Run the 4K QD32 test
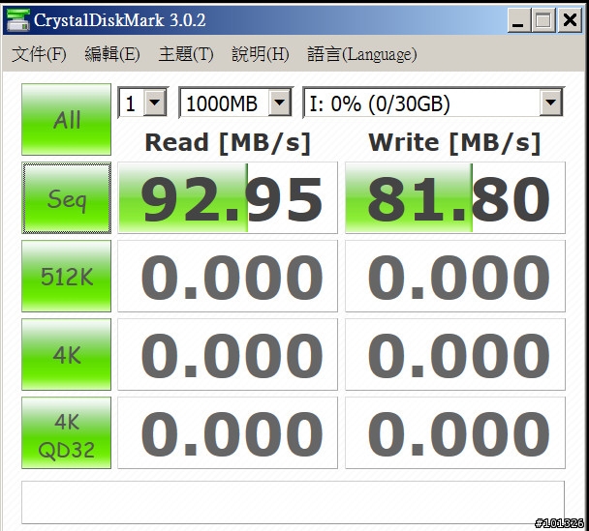The width and height of the screenshot is (589, 531). point(67,432)
